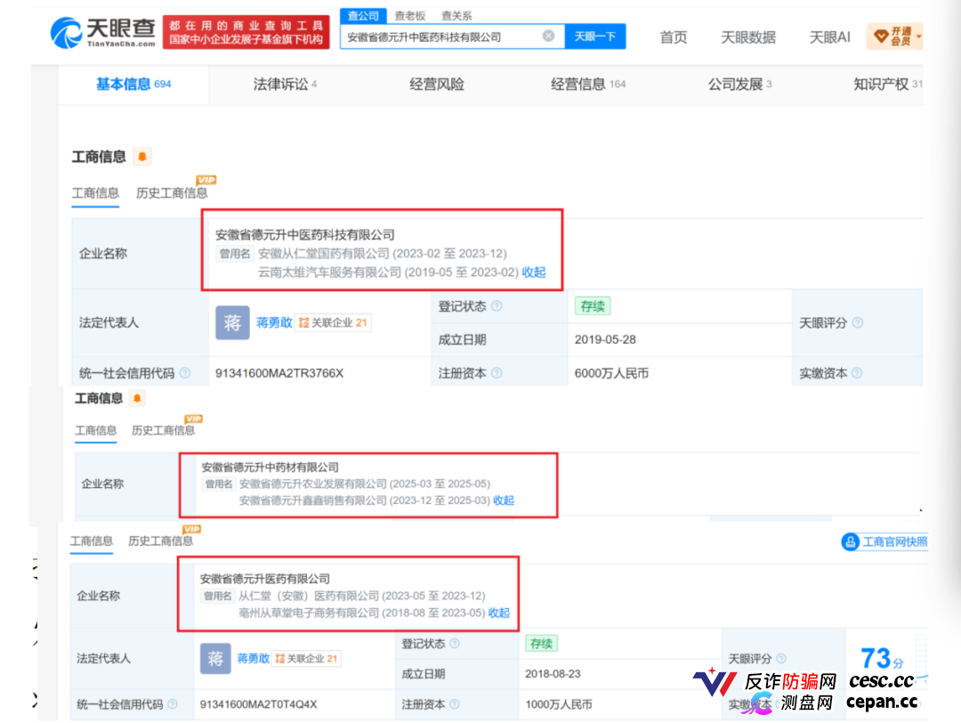Screen dimensions: 961x723
Task: Collapse former names of 德元升医药 via 收起
Action: [499, 612]
